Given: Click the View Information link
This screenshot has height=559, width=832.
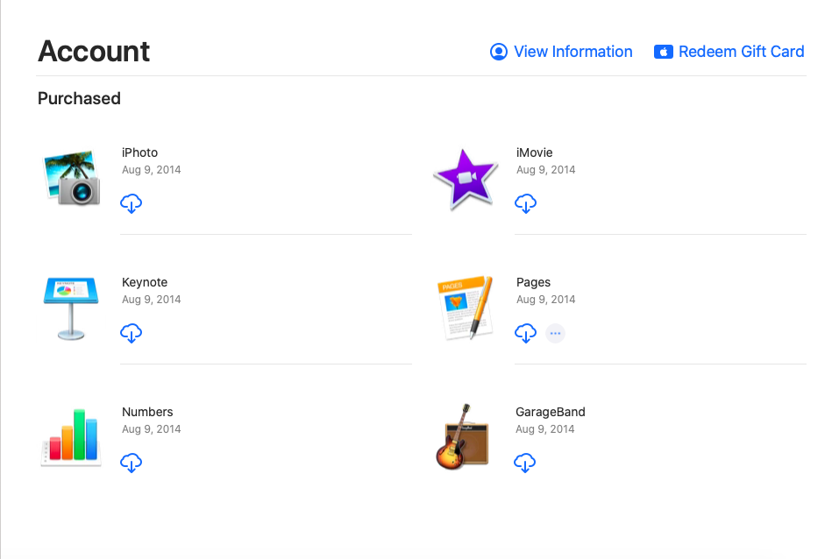Looking at the screenshot, I should [561, 52].
